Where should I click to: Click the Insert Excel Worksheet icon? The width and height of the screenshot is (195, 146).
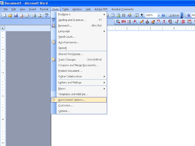[x=118, y=15]
